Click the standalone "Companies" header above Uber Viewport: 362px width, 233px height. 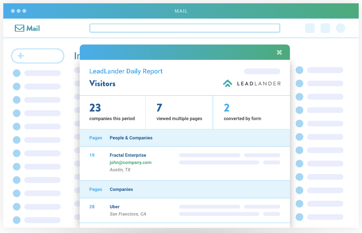pyautogui.click(x=121, y=189)
